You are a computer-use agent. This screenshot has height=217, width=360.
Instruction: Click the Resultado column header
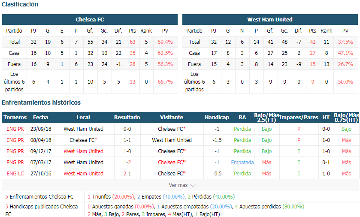point(127,118)
